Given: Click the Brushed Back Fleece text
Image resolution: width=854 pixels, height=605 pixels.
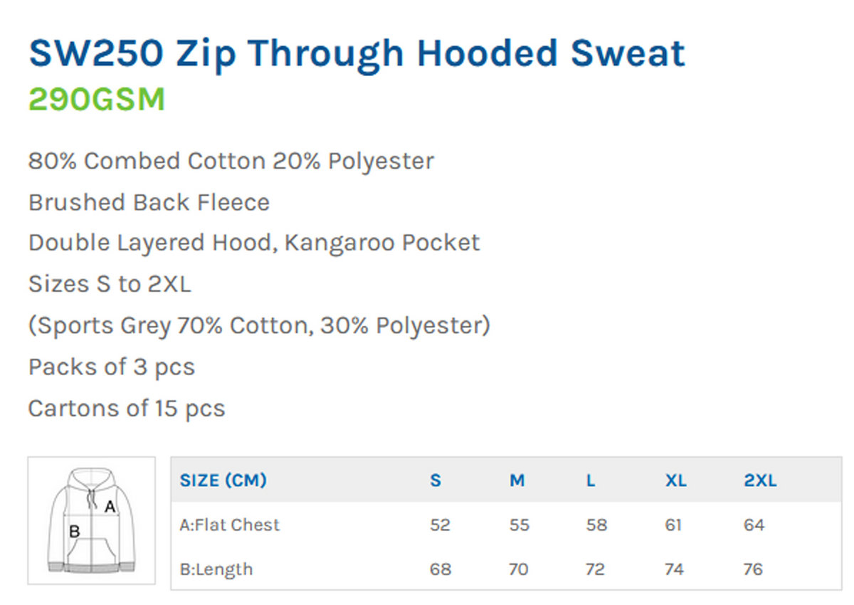Looking at the screenshot, I should [149, 202].
